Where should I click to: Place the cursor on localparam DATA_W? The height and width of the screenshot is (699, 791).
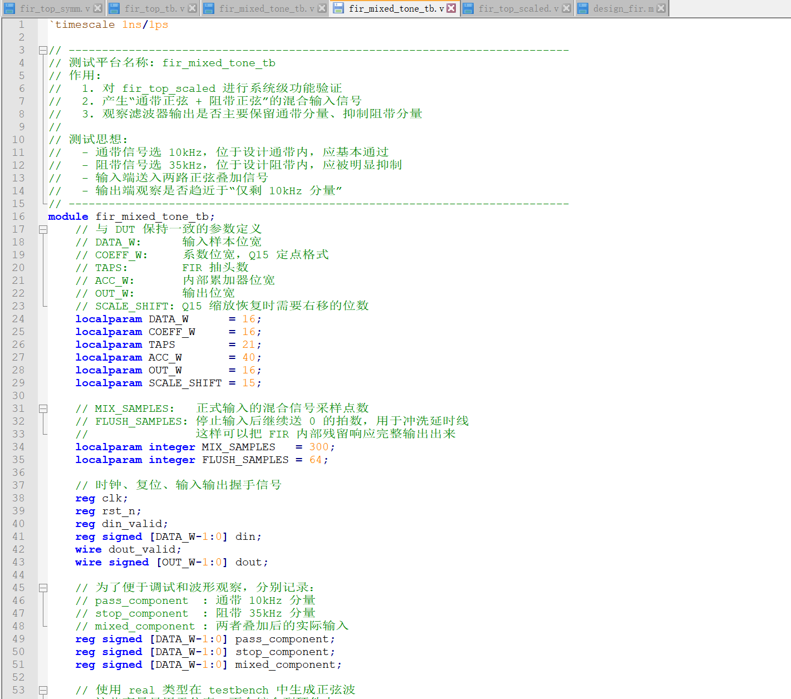pos(168,319)
